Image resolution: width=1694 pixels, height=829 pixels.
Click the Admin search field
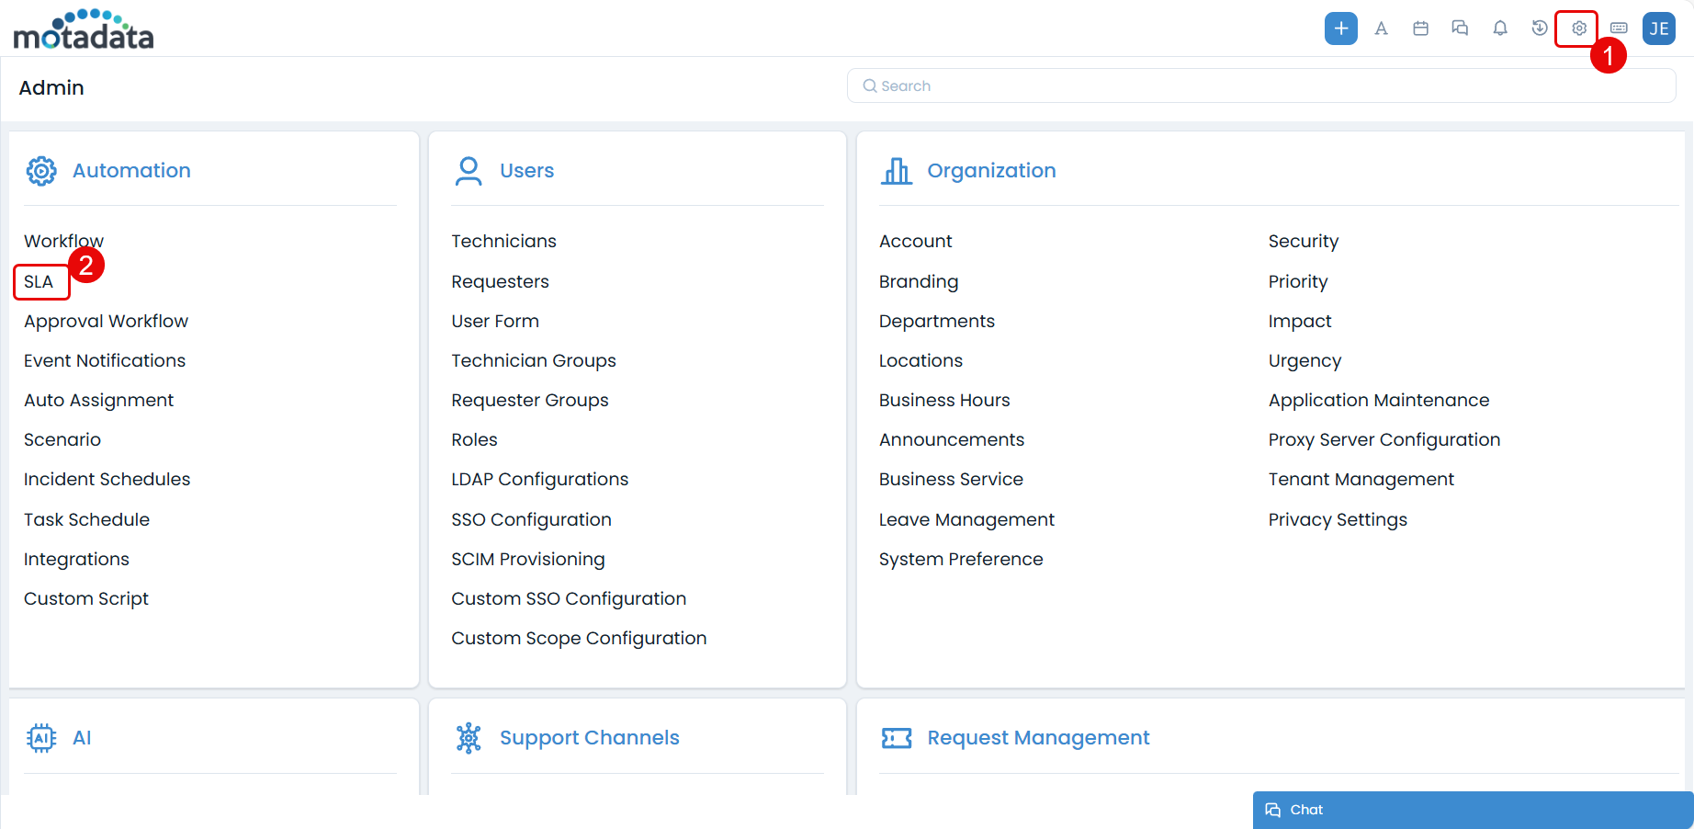1260,85
